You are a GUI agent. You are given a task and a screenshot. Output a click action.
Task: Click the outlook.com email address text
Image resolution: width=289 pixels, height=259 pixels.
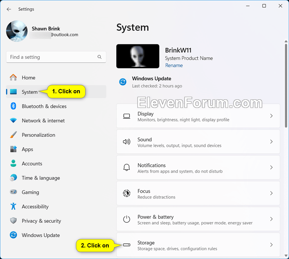pos(64,35)
